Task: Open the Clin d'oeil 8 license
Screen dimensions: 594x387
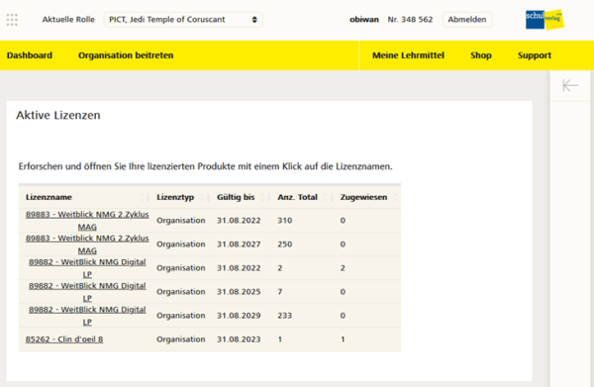Action: pos(64,339)
